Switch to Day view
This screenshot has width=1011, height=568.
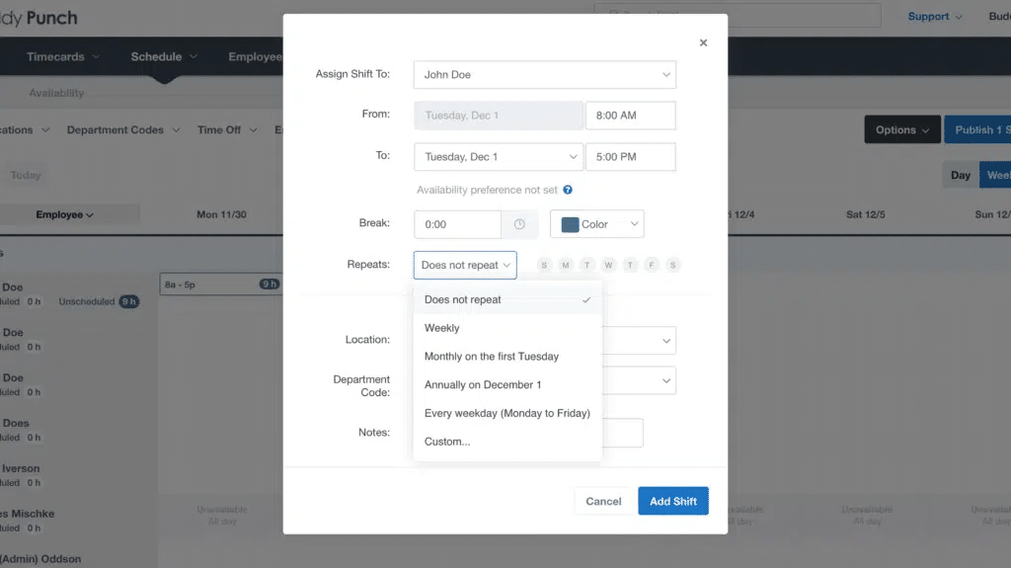[960, 175]
